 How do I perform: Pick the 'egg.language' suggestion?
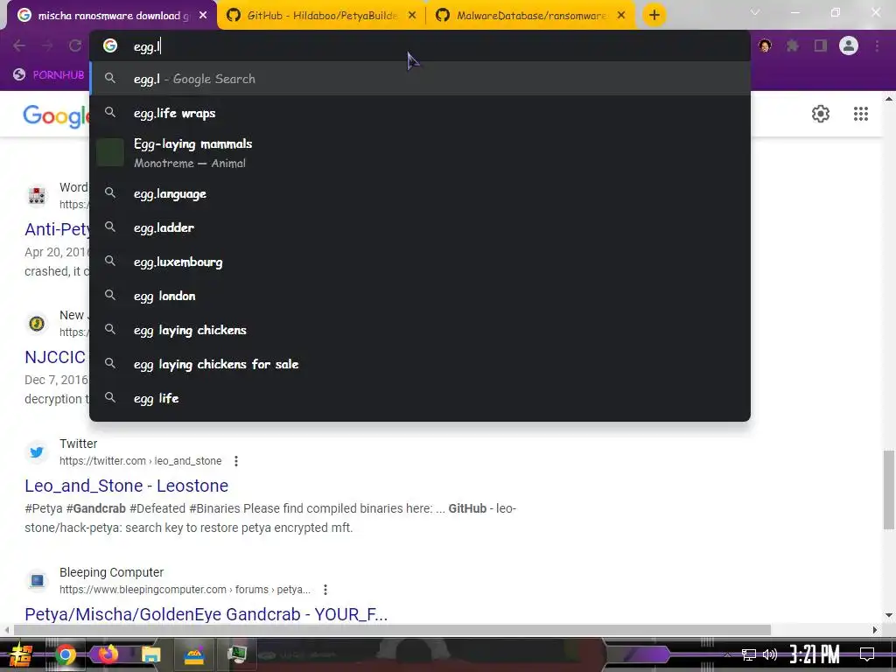click(x=419, y=193)
